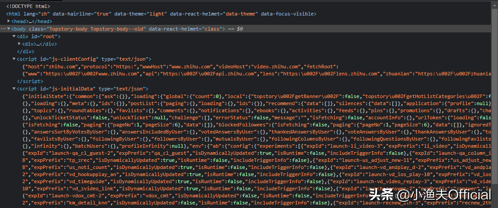The width and height of the screenshot is (498, 208).
Task: Collapse the js-clientConfig script node
Action: 14,59
